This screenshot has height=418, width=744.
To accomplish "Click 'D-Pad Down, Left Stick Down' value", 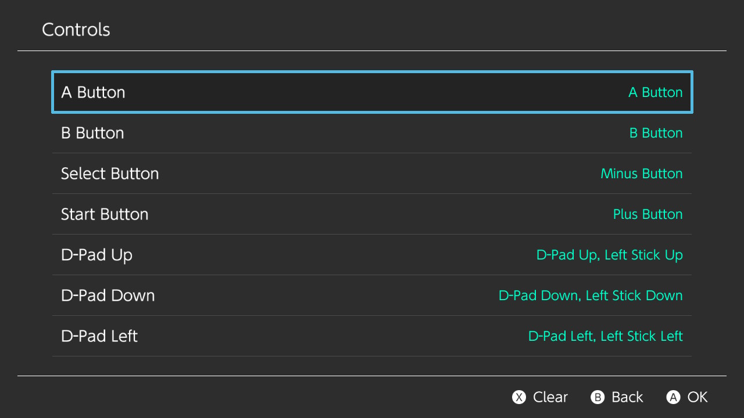I will click(x=591, y=296).
